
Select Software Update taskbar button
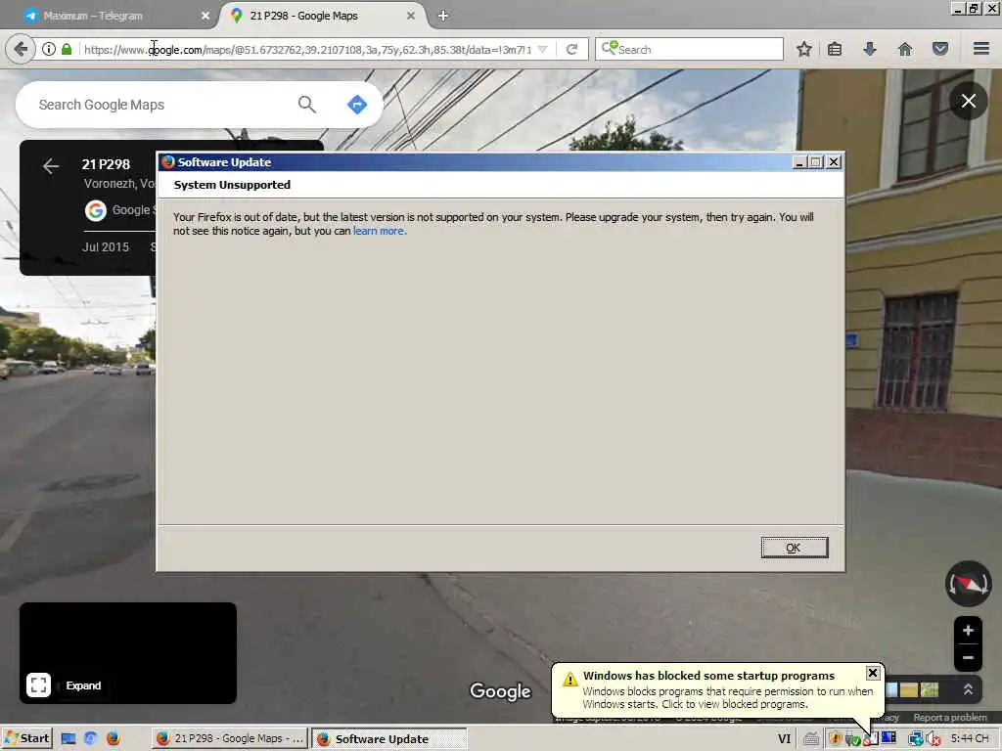pos(389,739)
